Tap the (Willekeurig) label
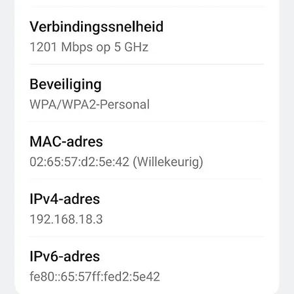The height and width of the screenshot is (294, 294). tap(168, 162)
